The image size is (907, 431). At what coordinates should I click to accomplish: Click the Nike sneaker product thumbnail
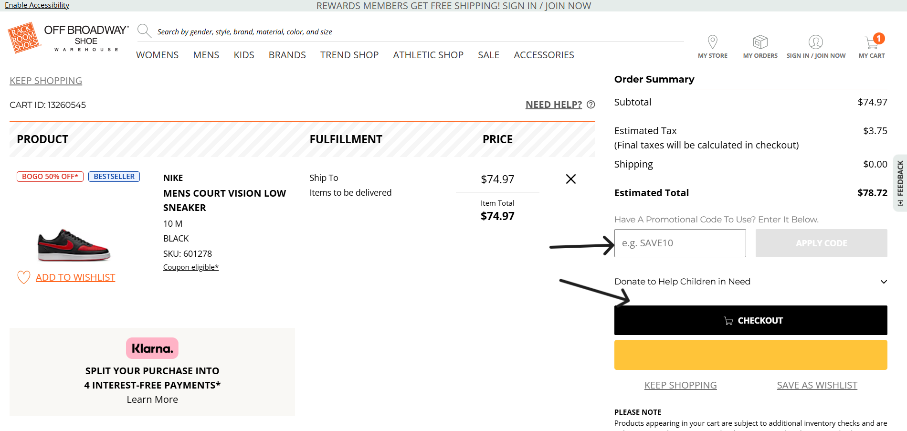[x=74, y=244]
